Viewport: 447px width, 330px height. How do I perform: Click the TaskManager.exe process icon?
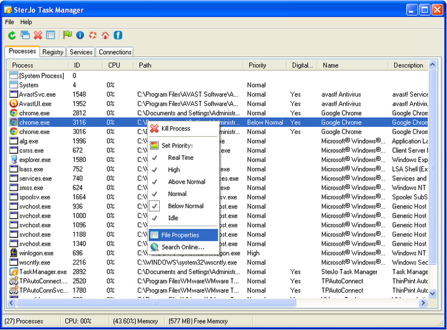13,271
